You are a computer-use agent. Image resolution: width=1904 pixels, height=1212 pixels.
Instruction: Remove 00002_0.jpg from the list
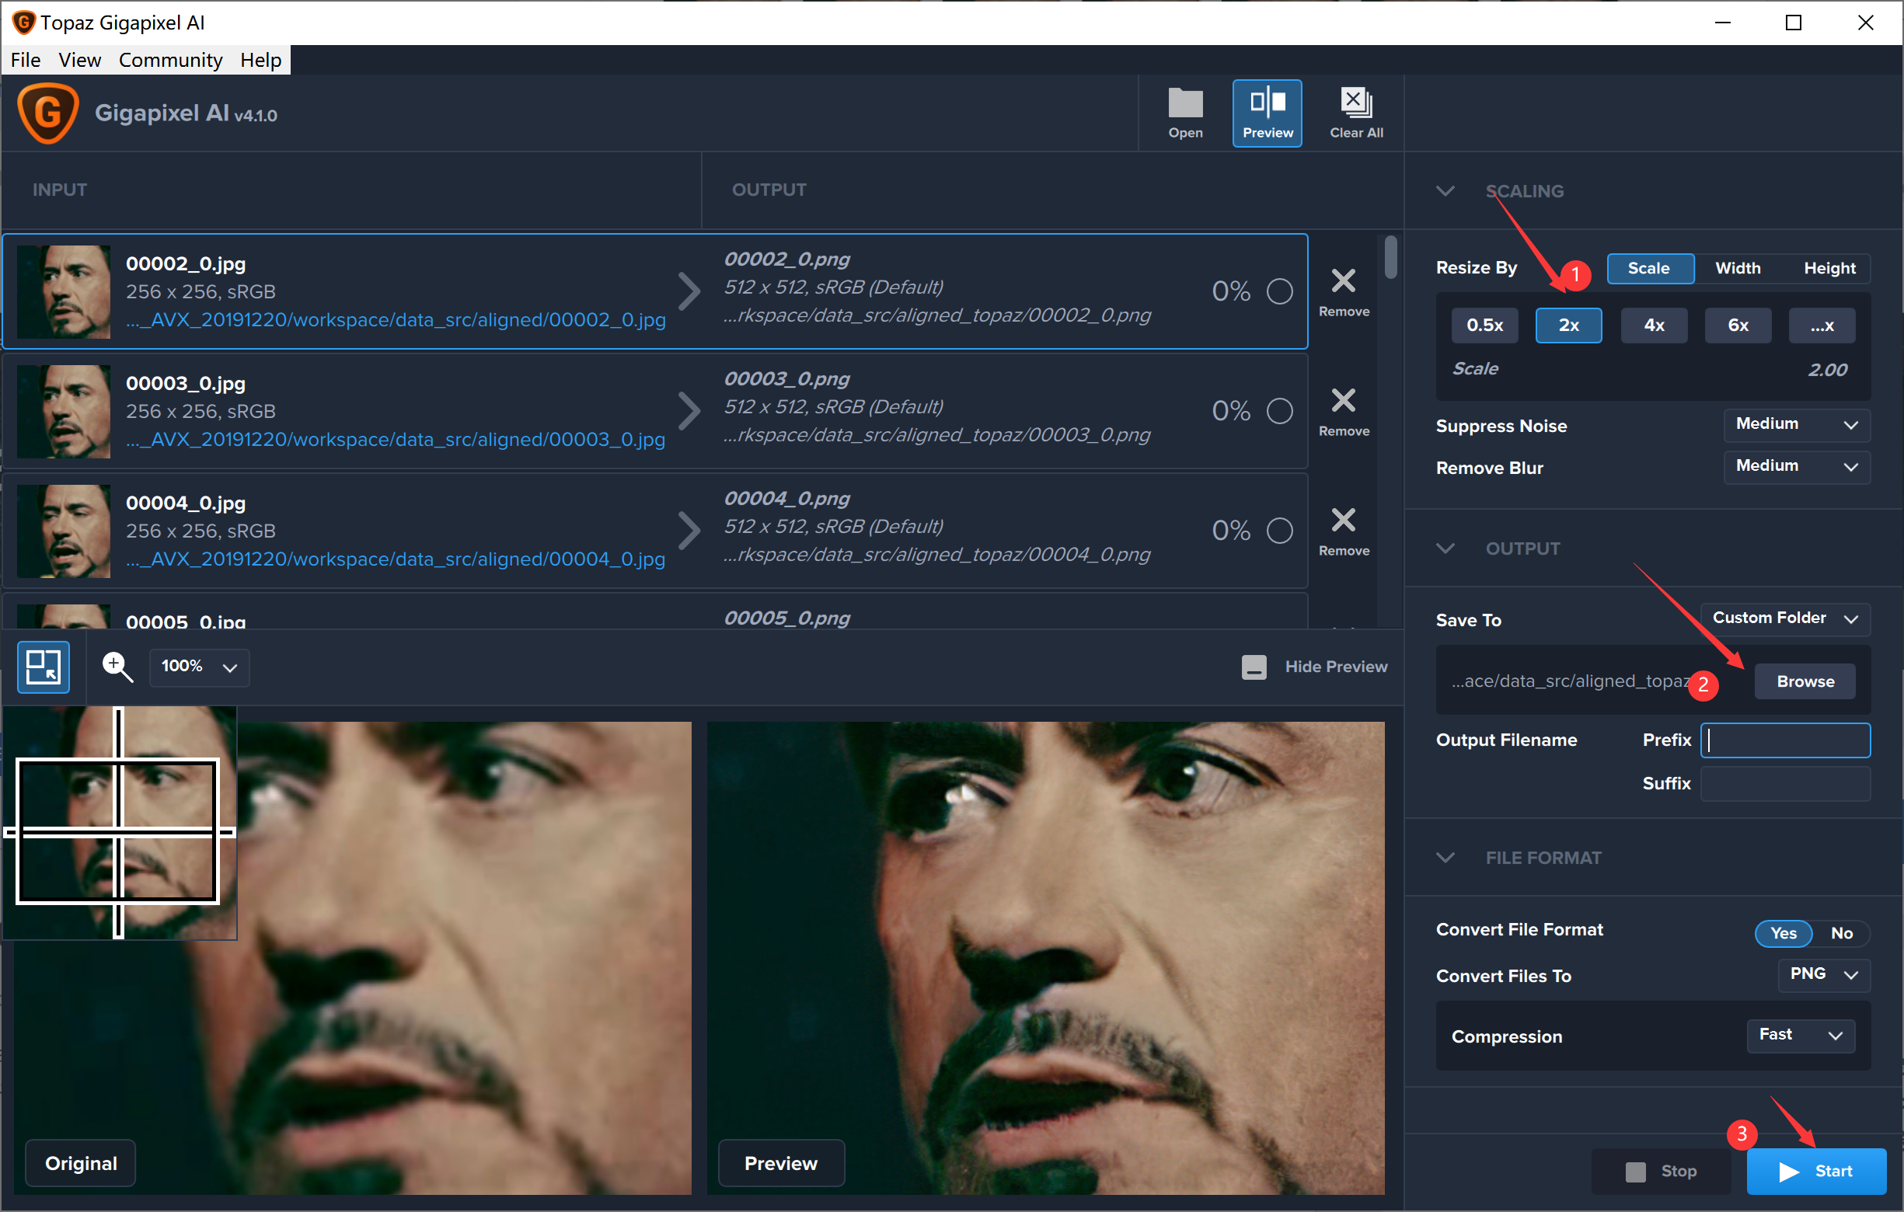tap(1344, 291)
